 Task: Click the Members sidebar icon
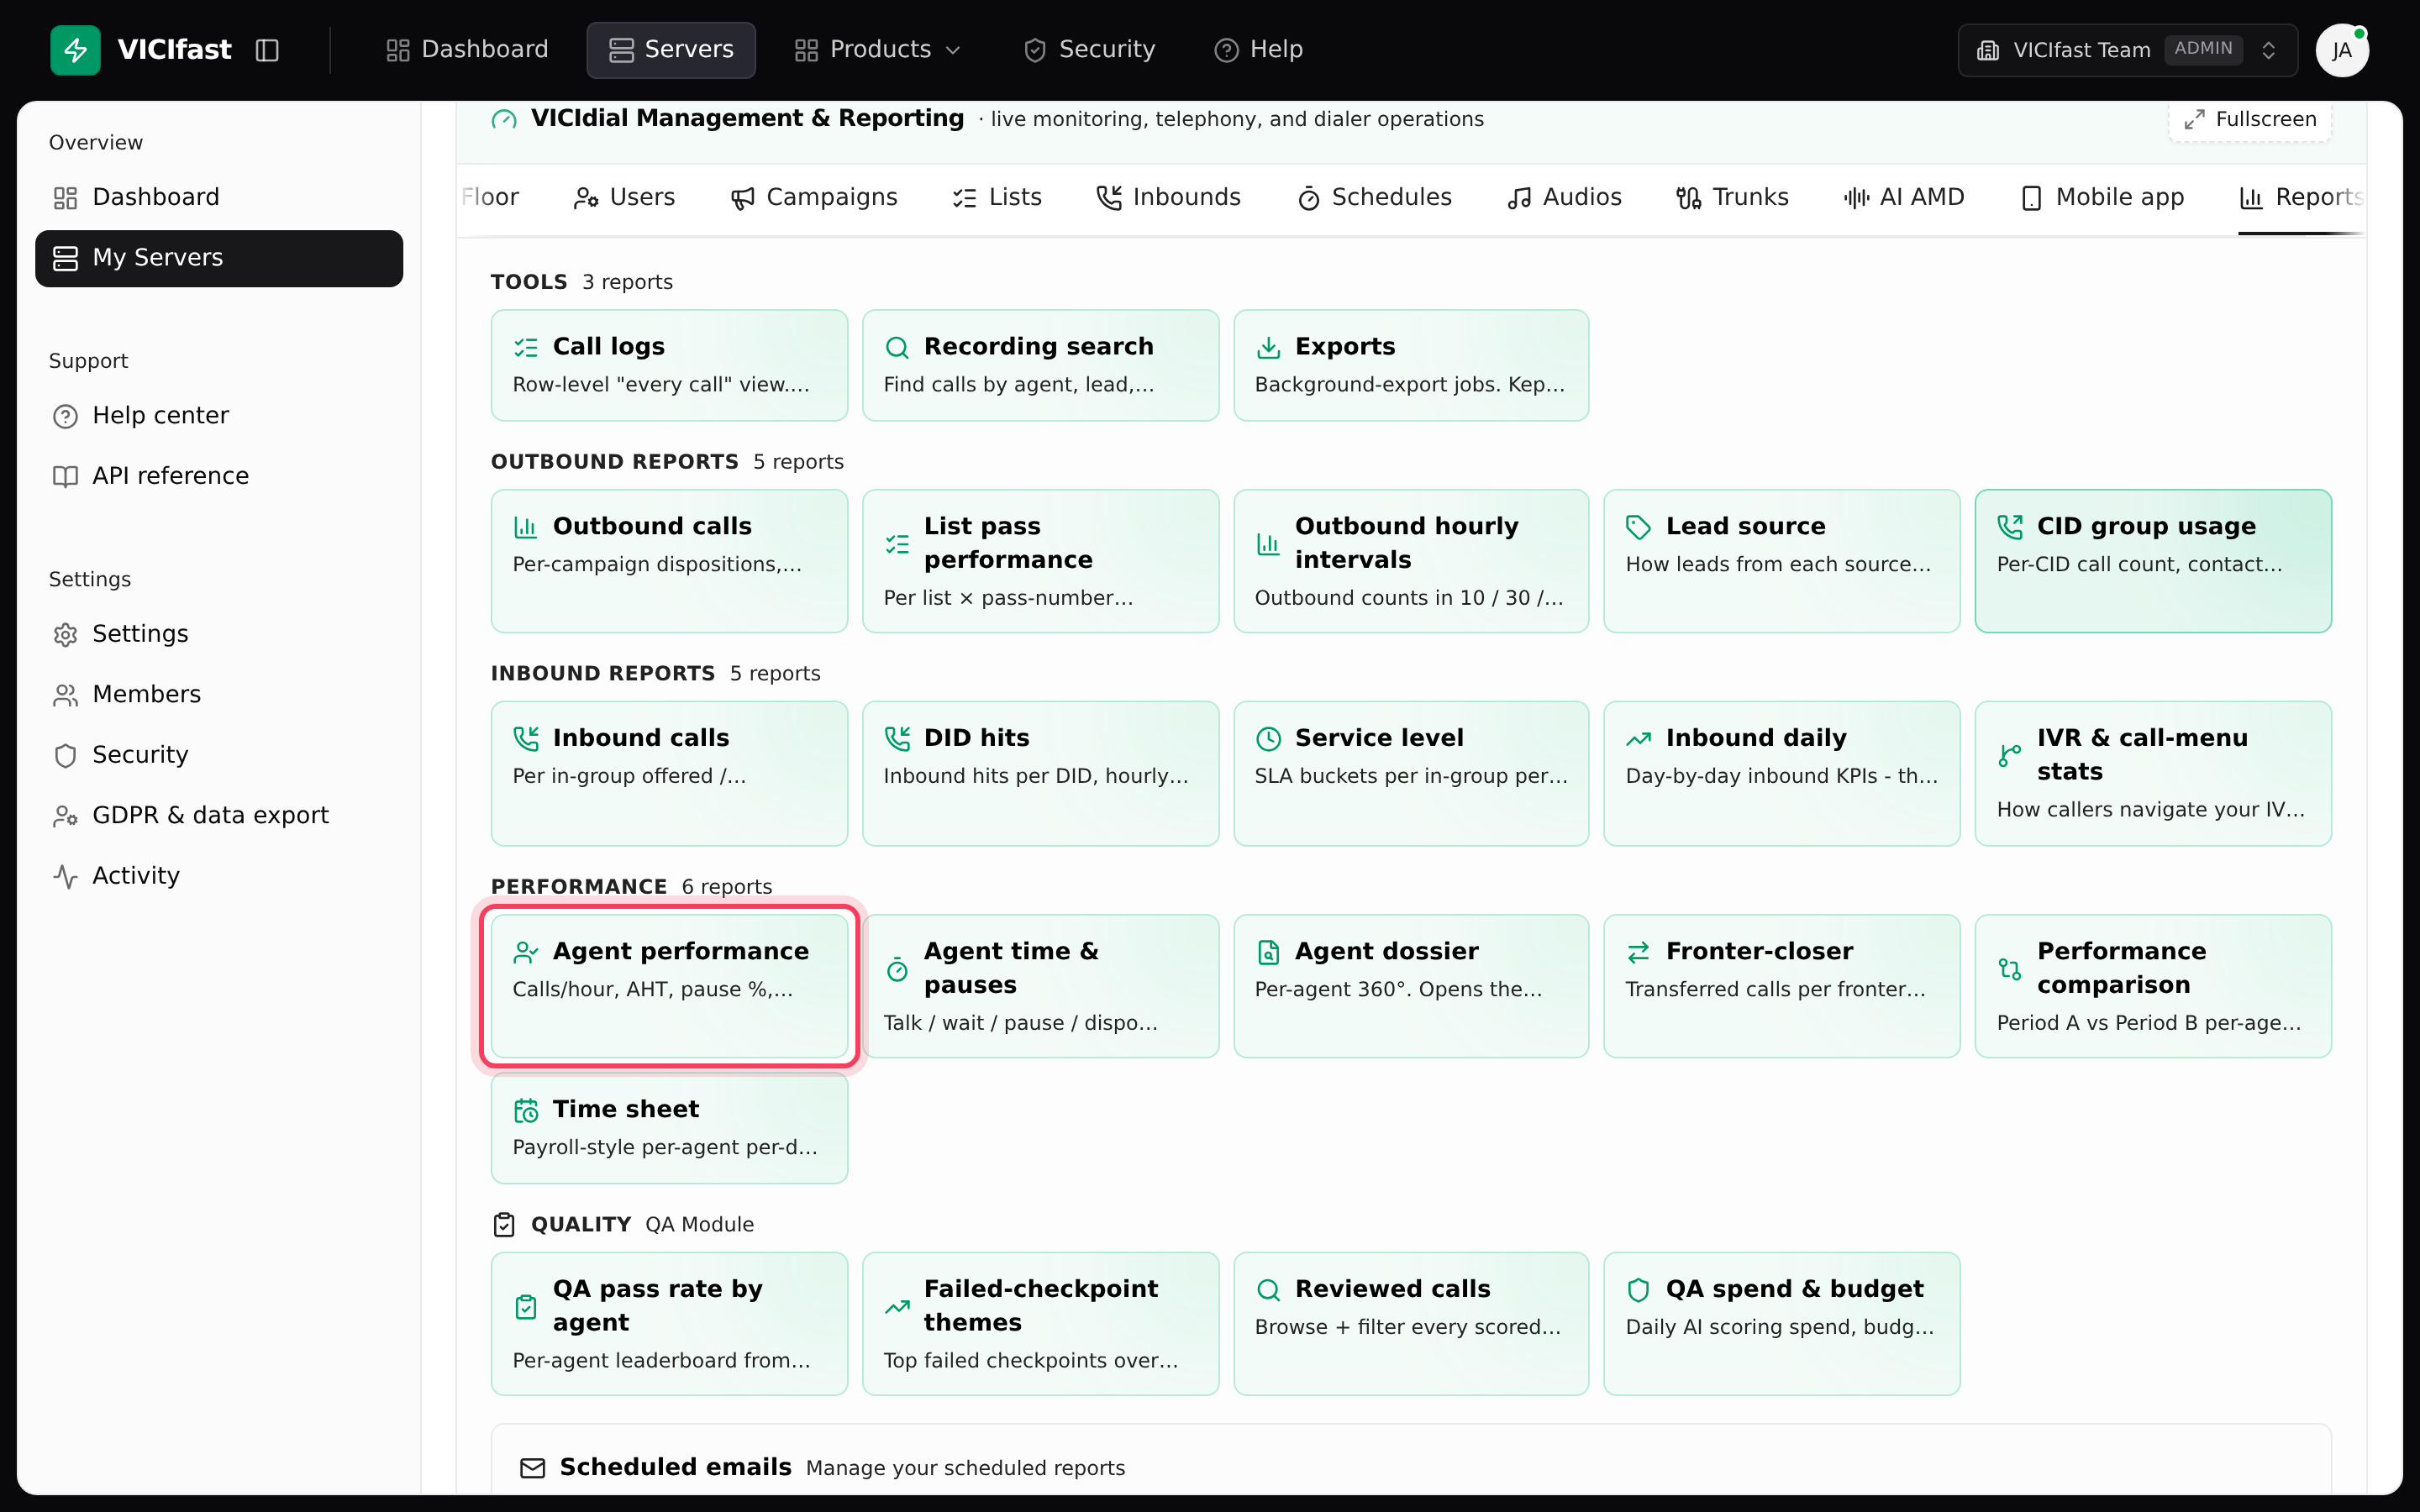point(65,696)
